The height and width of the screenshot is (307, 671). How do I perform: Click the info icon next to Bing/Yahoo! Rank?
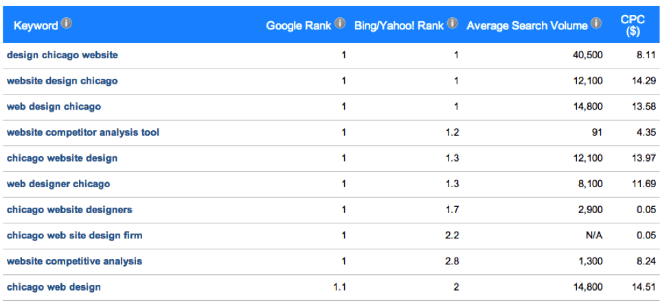tap(453, 23)
